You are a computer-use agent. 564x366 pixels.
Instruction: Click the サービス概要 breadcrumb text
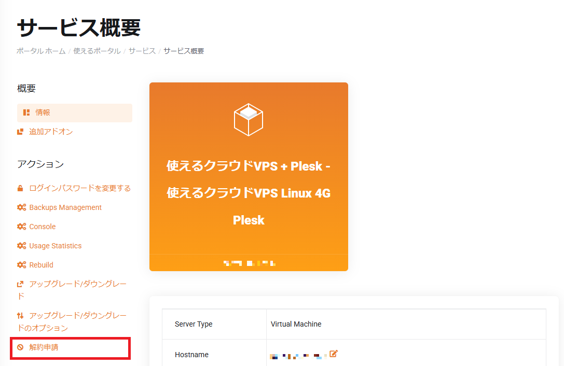[x=184, y=51]
